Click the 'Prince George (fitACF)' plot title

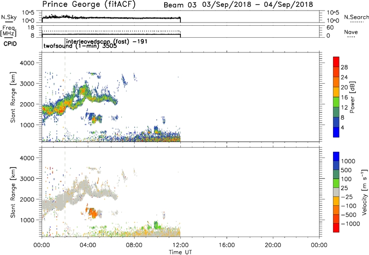tap(89, 5)
